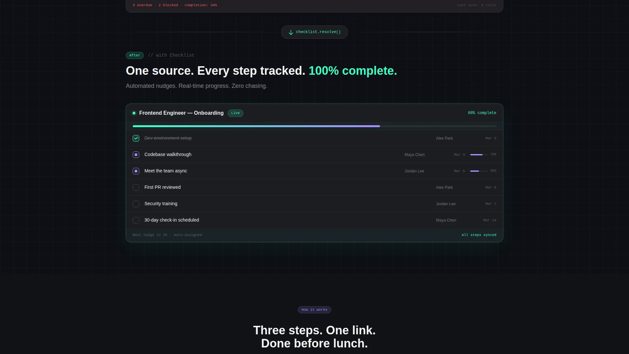
Task: Check the 30-day check-in scheduled checkbox
Action: (136, 220)
